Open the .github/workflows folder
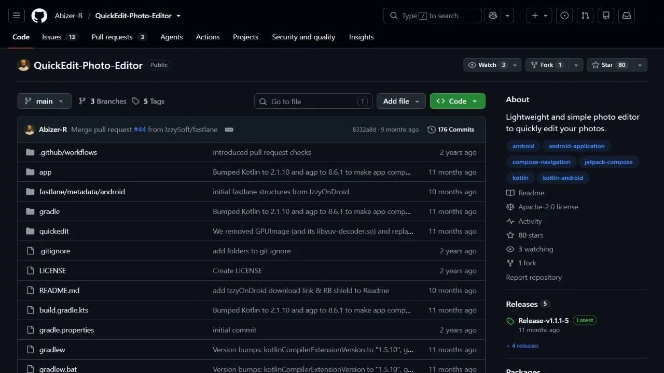This screenshot has height=373, width=664. tap(68, 152)
